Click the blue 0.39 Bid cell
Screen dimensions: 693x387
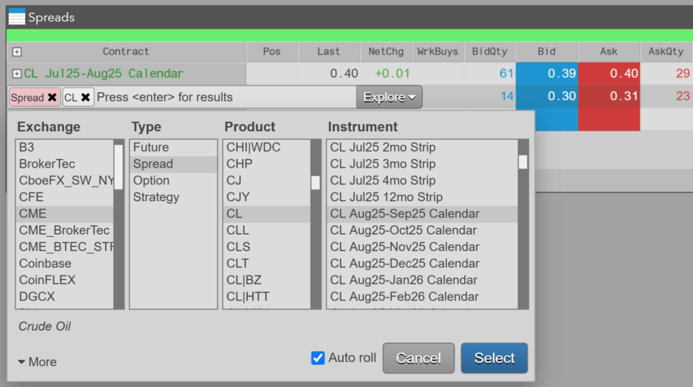547,73
